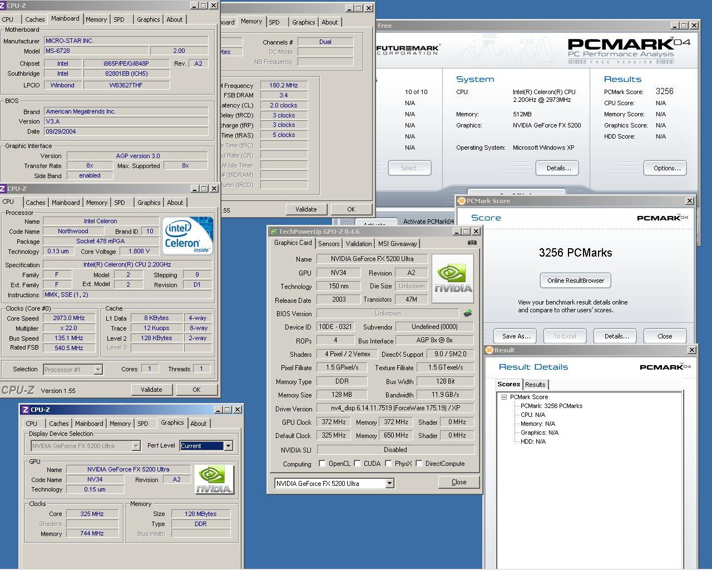
Task: Click the GPU-Z BIOS save chip icon
Action: (x=468, y=313)
